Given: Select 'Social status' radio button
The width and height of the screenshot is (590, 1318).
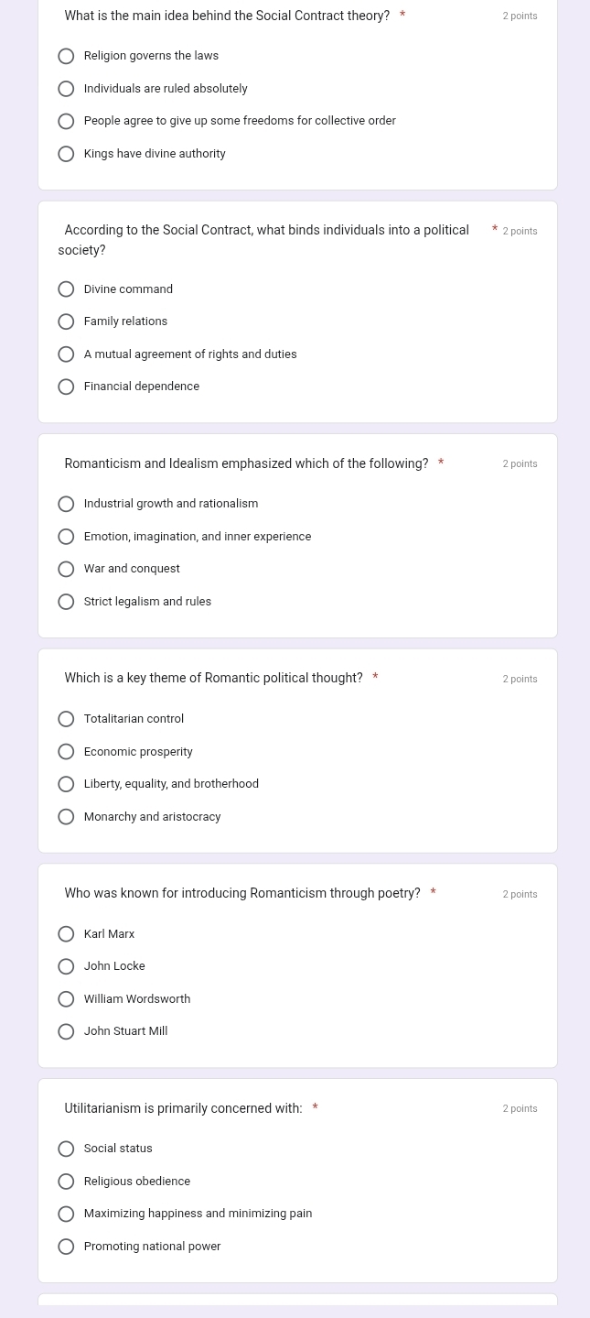Looking at the screenshot, I should pos(66,1149).
